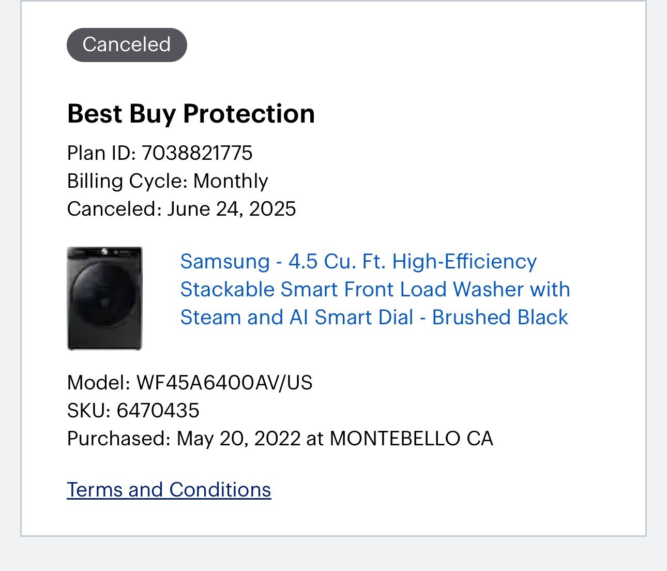Open the Terms and Conditions link
This screenshot has height=571, width=667.
click(169, 490)
